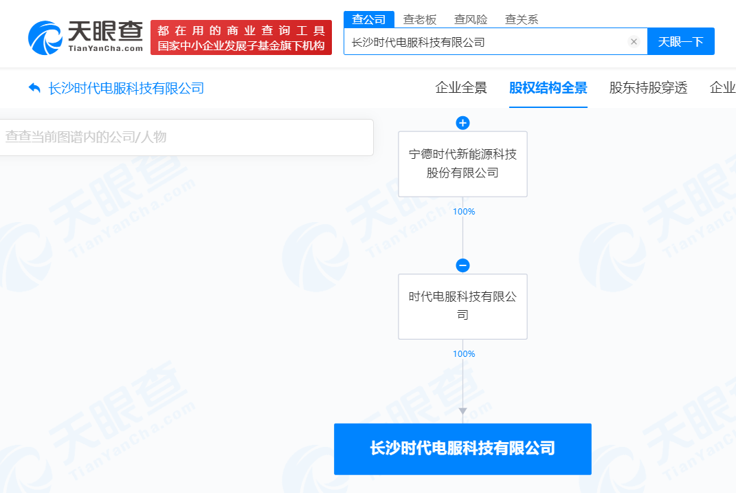Click the back arrow beside company name
736x493 pixels.
[x=34, y=88]
